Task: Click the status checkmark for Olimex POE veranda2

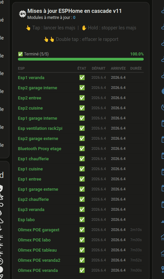Action: [x=82, y=260]
